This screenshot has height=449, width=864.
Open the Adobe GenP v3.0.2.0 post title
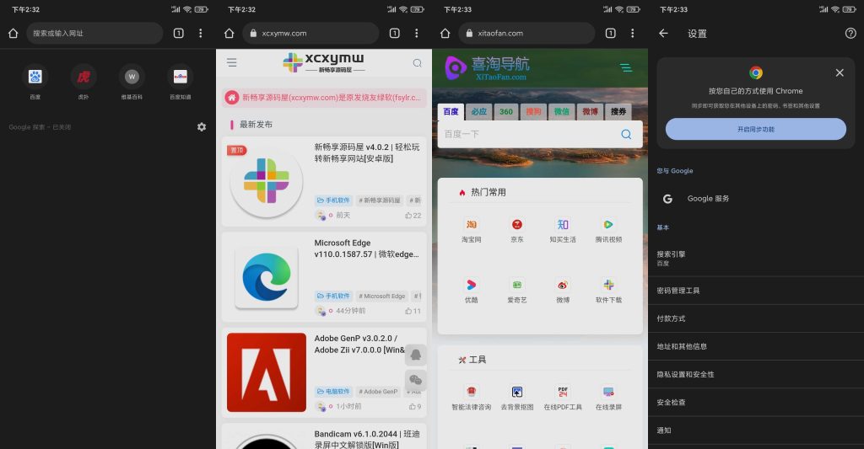[x=359, y=344]
